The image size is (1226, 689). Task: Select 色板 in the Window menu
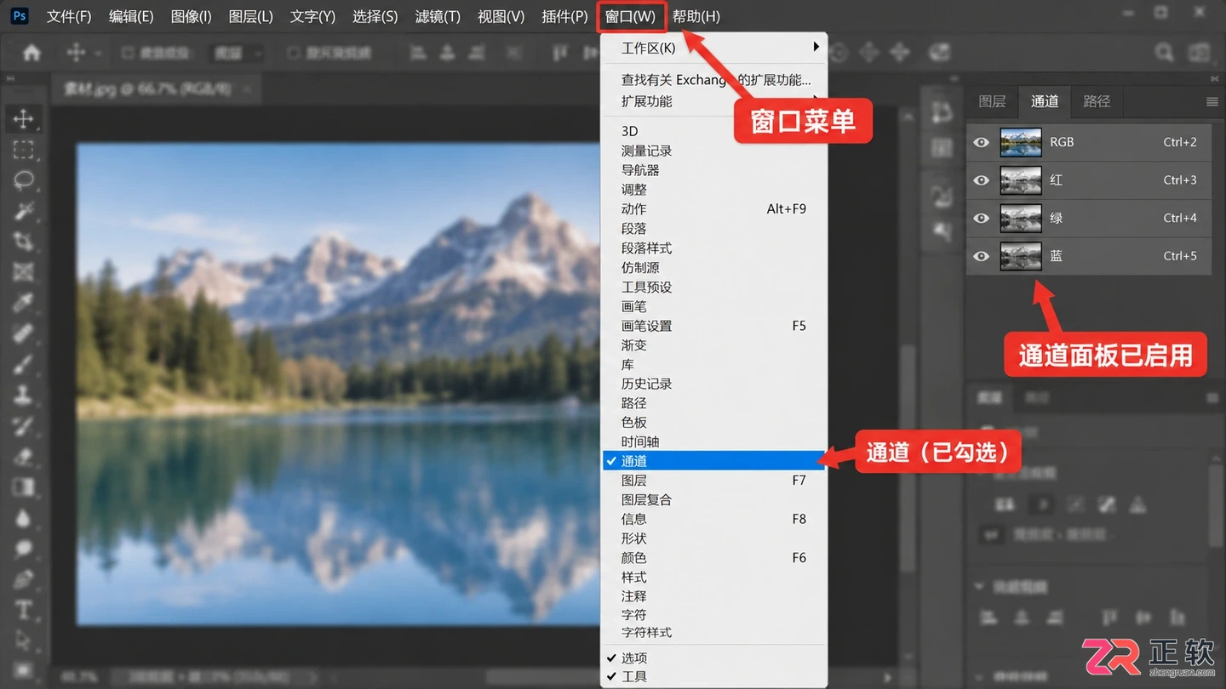point(714,422)
